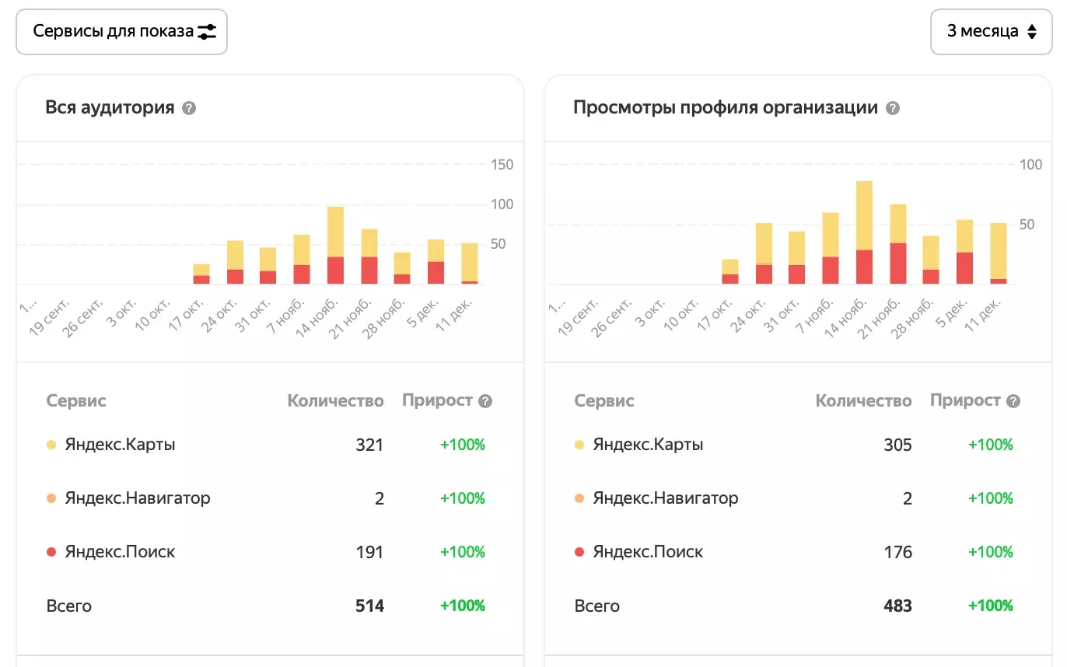Click help icon next to Вся аудитория

[x=189, y=108]
